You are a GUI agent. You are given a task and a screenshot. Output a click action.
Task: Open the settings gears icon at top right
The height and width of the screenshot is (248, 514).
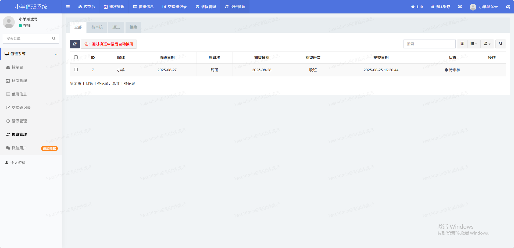(x=508, y=7)
